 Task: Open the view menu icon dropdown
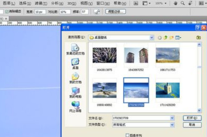(178, 38)
